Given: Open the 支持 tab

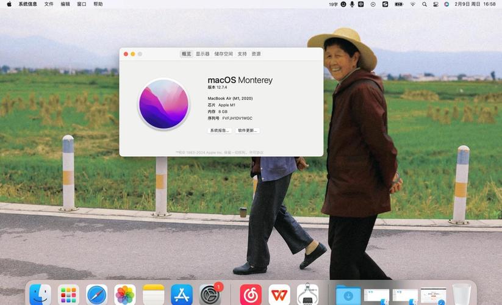Looking at the screenshot, I should coord(242,54).
